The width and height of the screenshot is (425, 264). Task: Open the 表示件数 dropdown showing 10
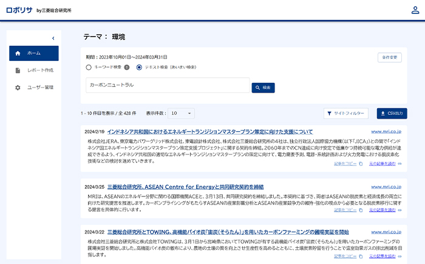(181, 113)
